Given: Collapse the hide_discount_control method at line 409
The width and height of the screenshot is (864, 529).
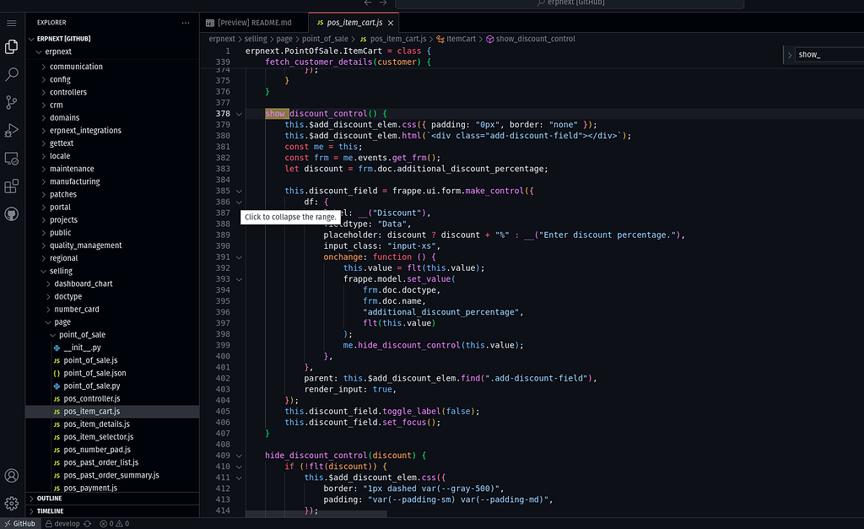Looking at the screenshot, I should tap(239, 456).
